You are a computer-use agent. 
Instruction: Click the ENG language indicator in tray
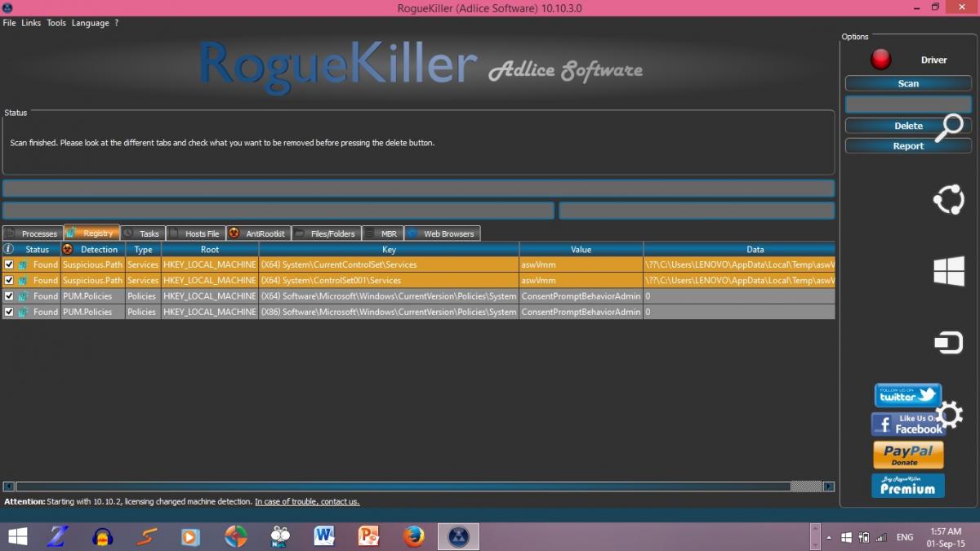tap(905, 537)
